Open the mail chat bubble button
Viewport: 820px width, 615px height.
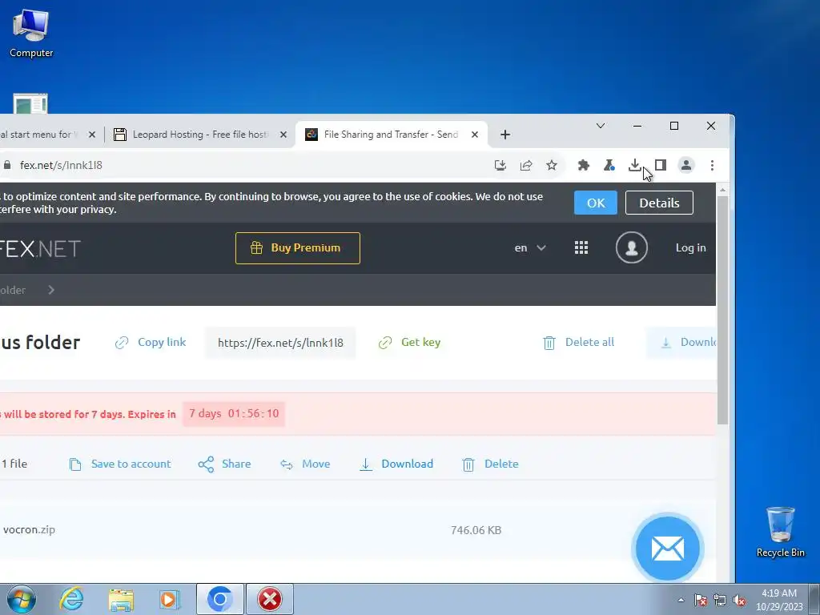coord(667,549)
